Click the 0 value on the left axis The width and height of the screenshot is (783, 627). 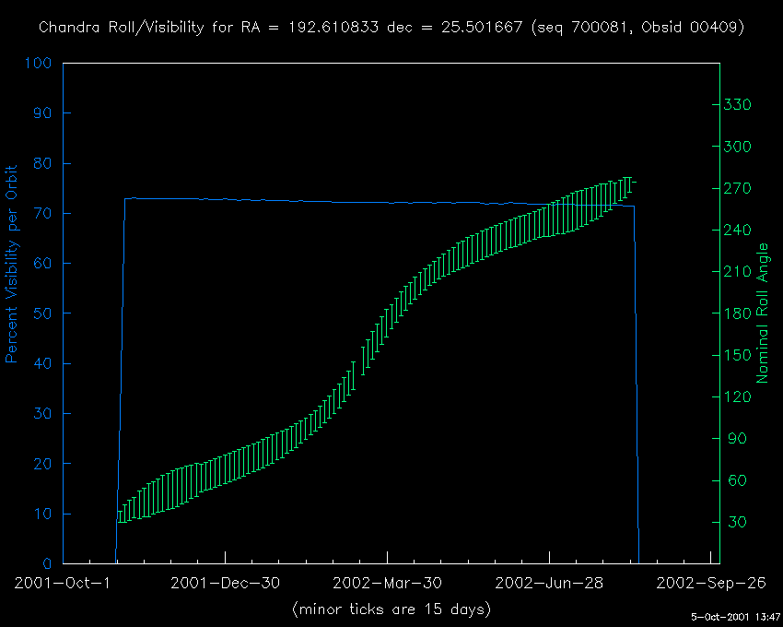click(x=48, y=563)
